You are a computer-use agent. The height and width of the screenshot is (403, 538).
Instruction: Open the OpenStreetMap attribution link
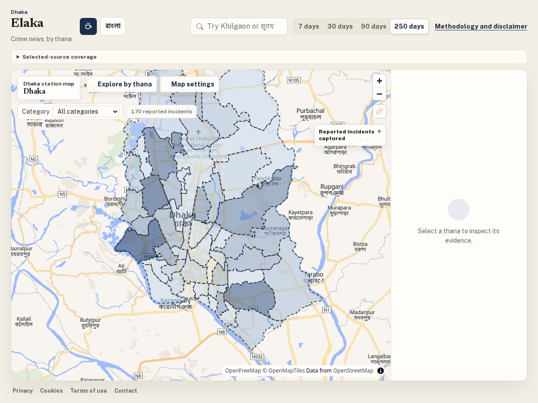coord(353,371)
